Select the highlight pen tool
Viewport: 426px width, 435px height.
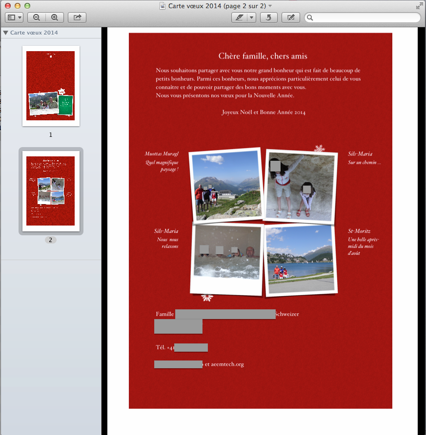click(x=239, y=18)
